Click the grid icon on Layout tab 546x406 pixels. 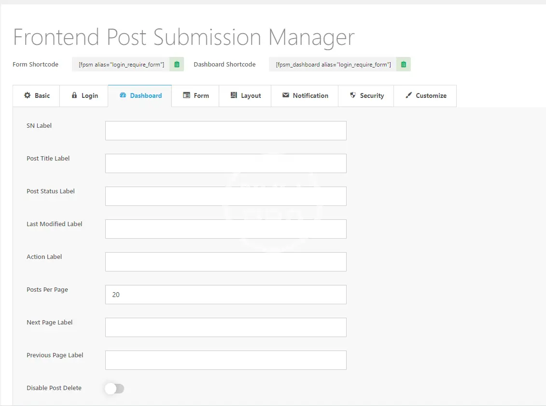(x=234, y=95)
